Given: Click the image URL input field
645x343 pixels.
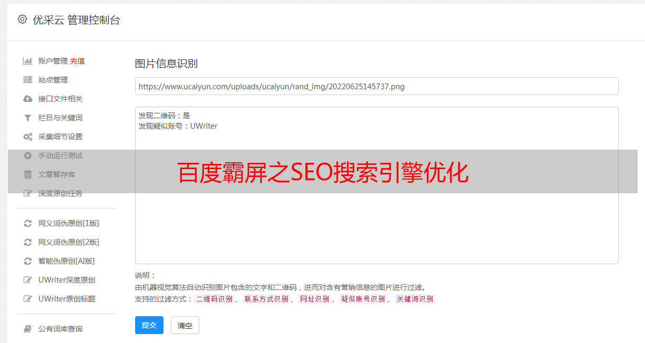Looking at the screenshot, I should [x=376, y=86].
